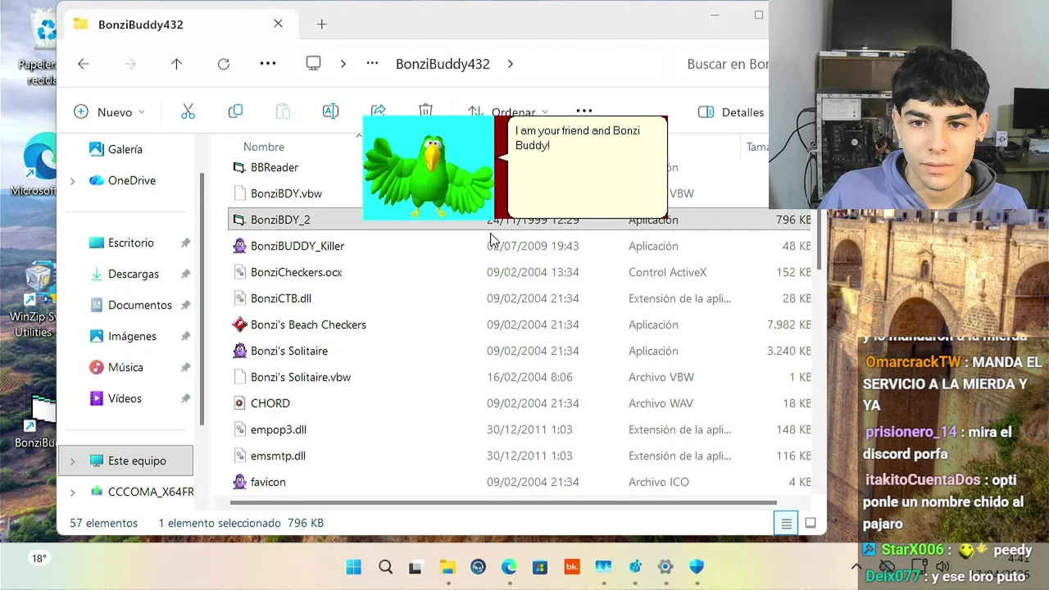Open Settings gear on taskbar
Image resolution: width=1049 pixels, height=590 pixels.
(665, 567)
